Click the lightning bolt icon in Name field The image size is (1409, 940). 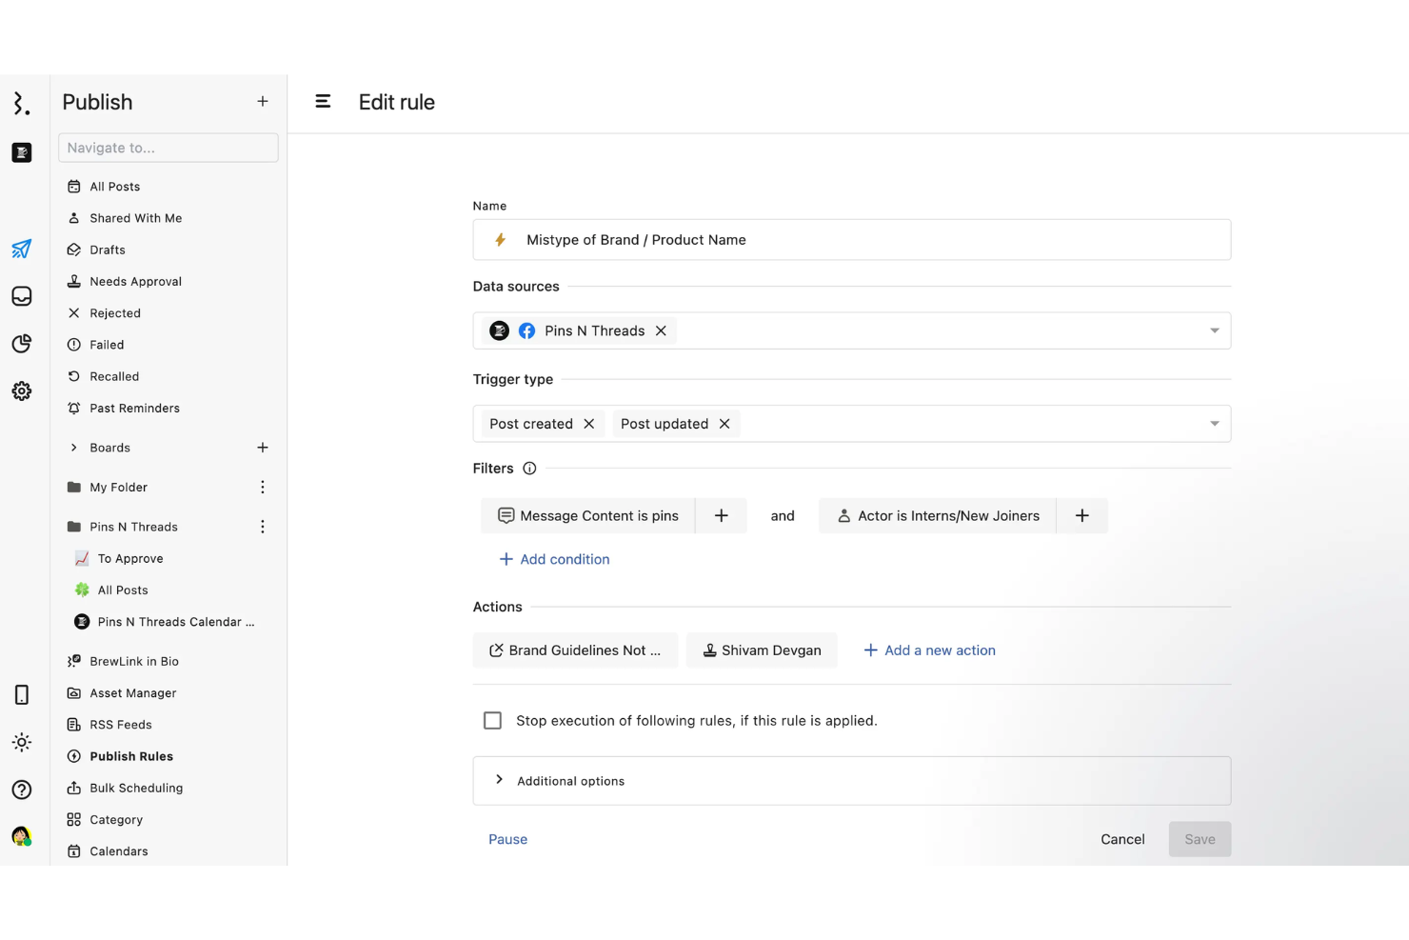[500, 240]
